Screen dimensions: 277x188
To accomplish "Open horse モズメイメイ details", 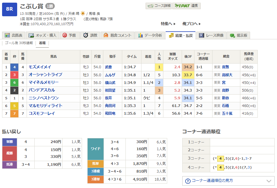I will (x=40, y=67).
